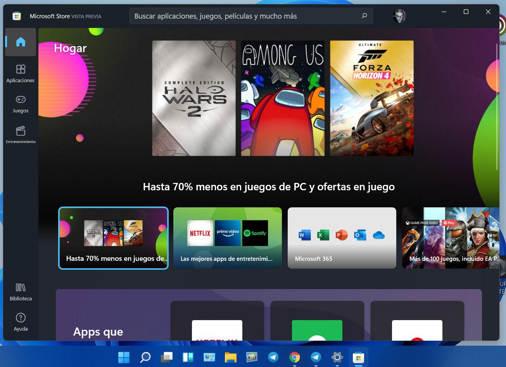The width and height of the screenshot is (506, 367).
Task: Minimize the Microsoft Store window
Action: 444,12
